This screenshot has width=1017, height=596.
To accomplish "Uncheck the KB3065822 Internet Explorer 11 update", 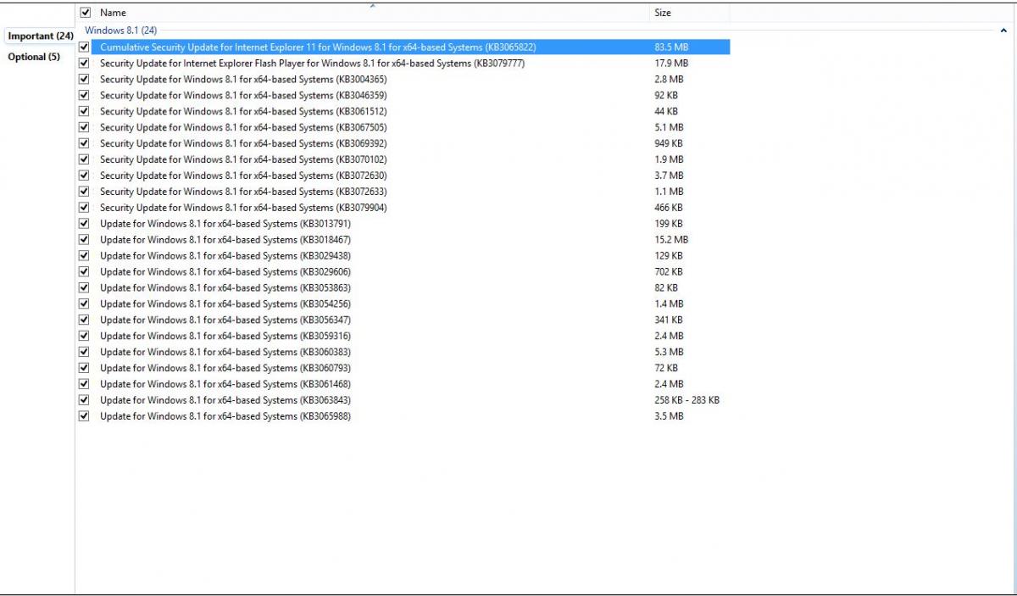I will 84,47.
